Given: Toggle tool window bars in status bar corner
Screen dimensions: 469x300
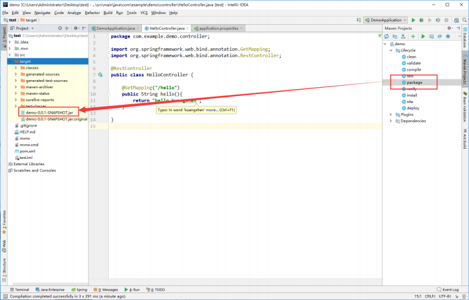Looking at the screenshot, I should (5, 296).
